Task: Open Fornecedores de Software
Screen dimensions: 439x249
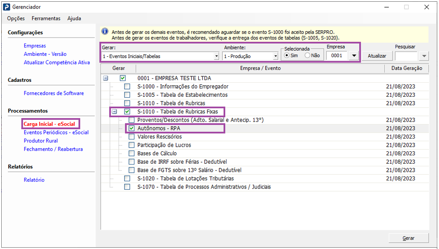Action: pos(54,93)
